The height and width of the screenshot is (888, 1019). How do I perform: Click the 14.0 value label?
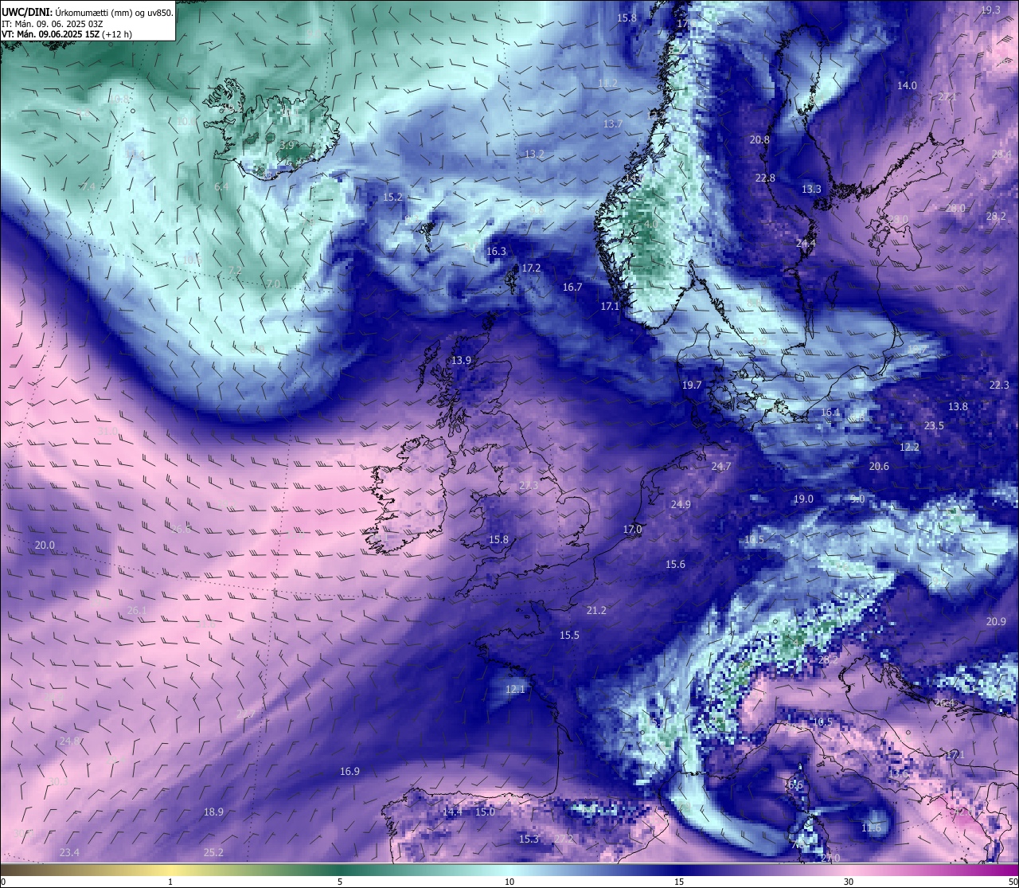click(x=907, y=86)
